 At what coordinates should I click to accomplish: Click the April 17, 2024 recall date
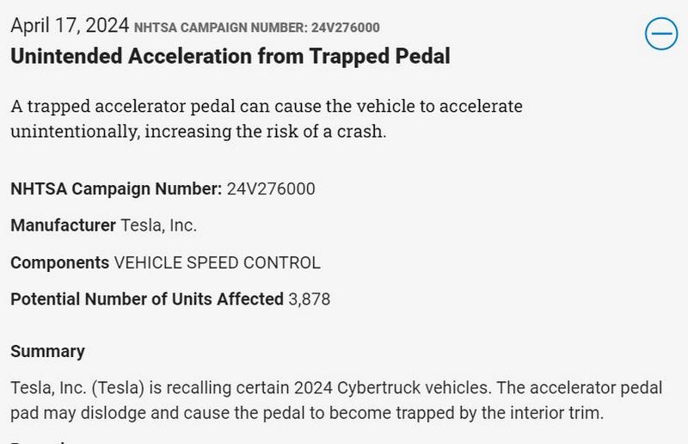coord(70,26)
